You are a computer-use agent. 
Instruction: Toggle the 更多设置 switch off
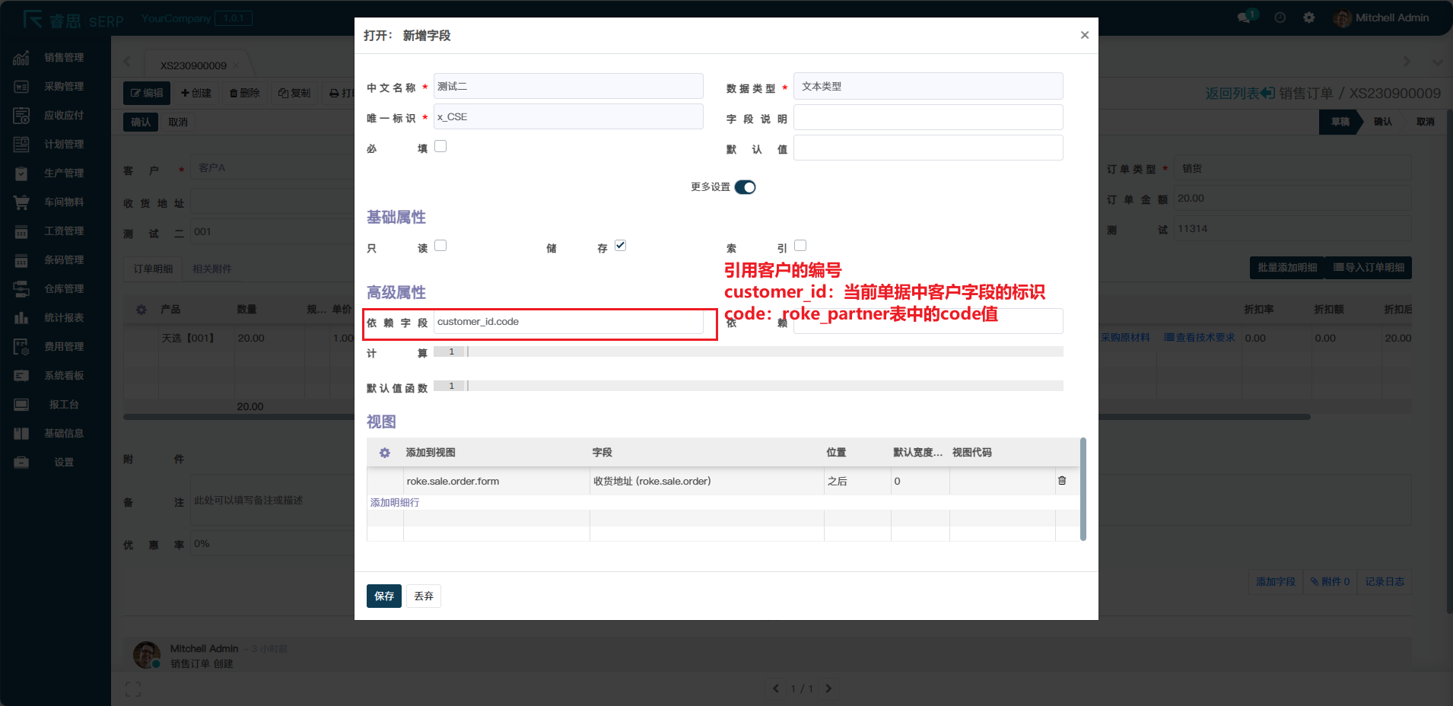[745, 186]
